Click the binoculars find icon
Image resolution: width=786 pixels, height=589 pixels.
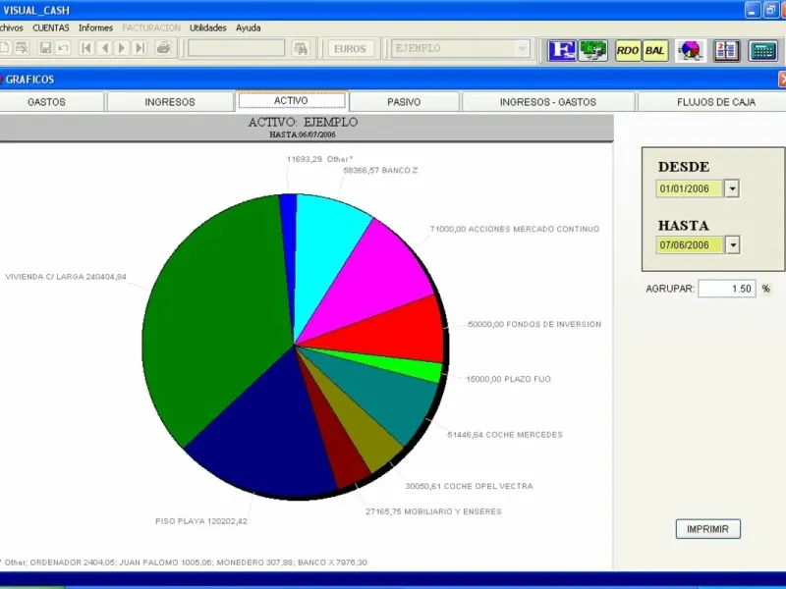(x=301, y=48)
